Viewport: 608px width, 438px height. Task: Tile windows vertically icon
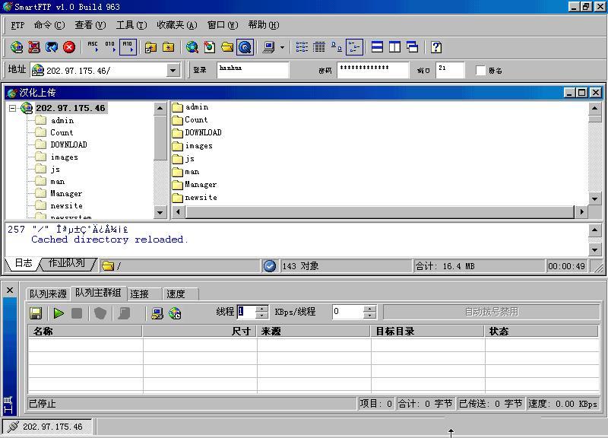tap(394, 47)
